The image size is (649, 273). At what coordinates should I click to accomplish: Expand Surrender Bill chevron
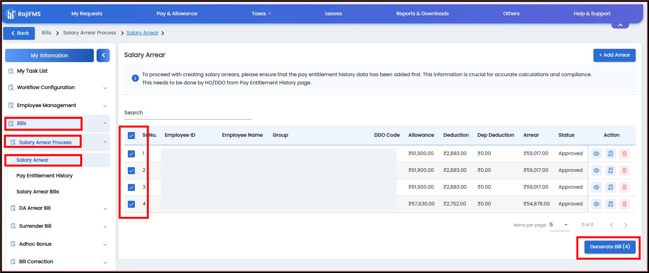[x=105, y=227]
